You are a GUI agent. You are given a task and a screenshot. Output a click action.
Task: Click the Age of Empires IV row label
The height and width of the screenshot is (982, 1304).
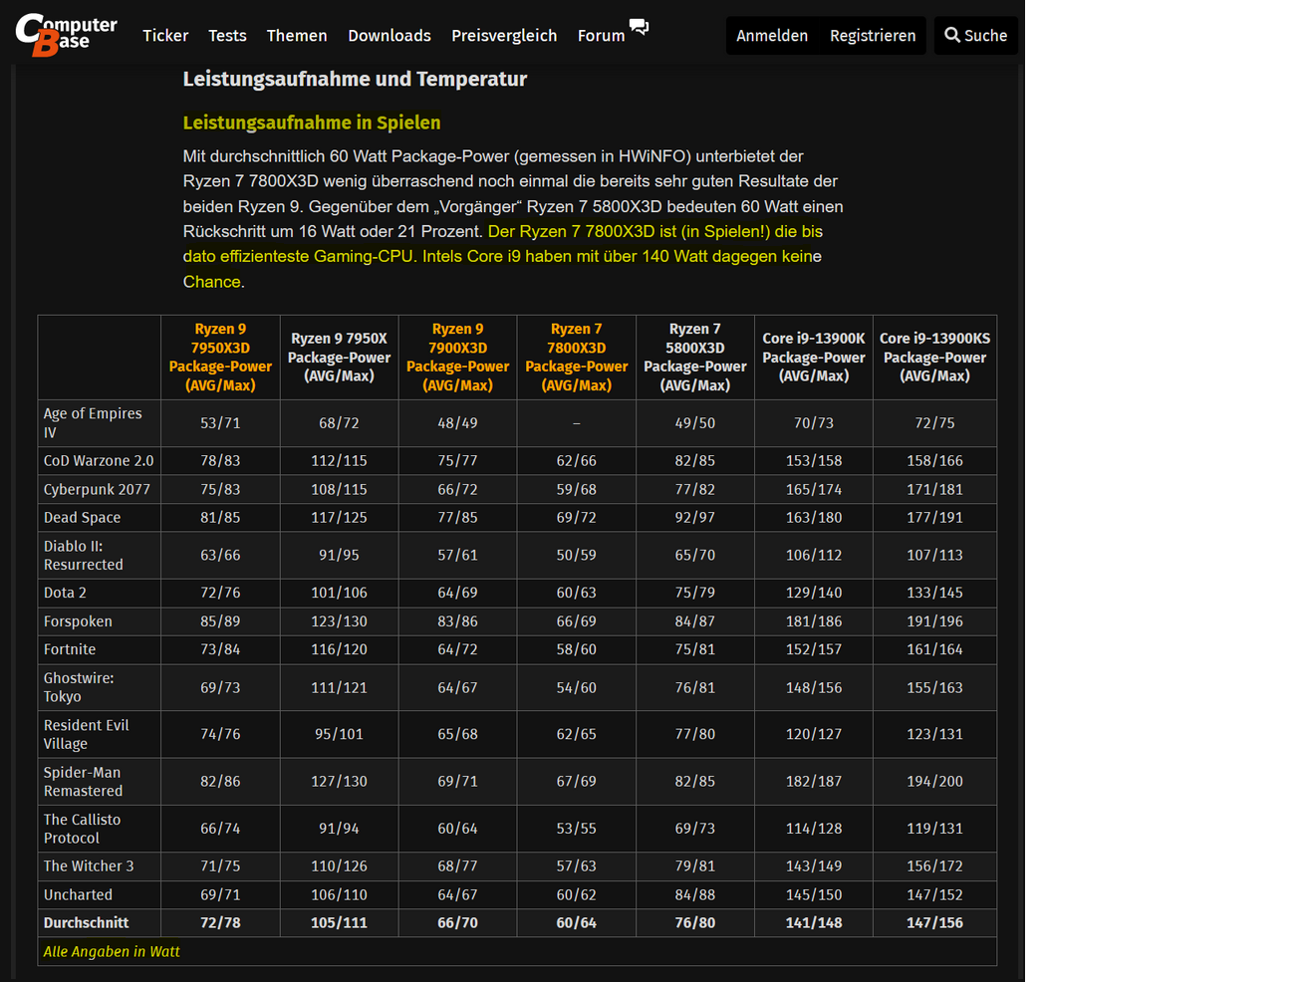93,423
